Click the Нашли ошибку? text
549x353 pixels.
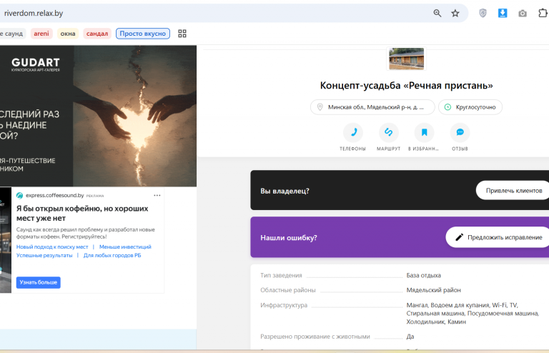tap(289, 237)
